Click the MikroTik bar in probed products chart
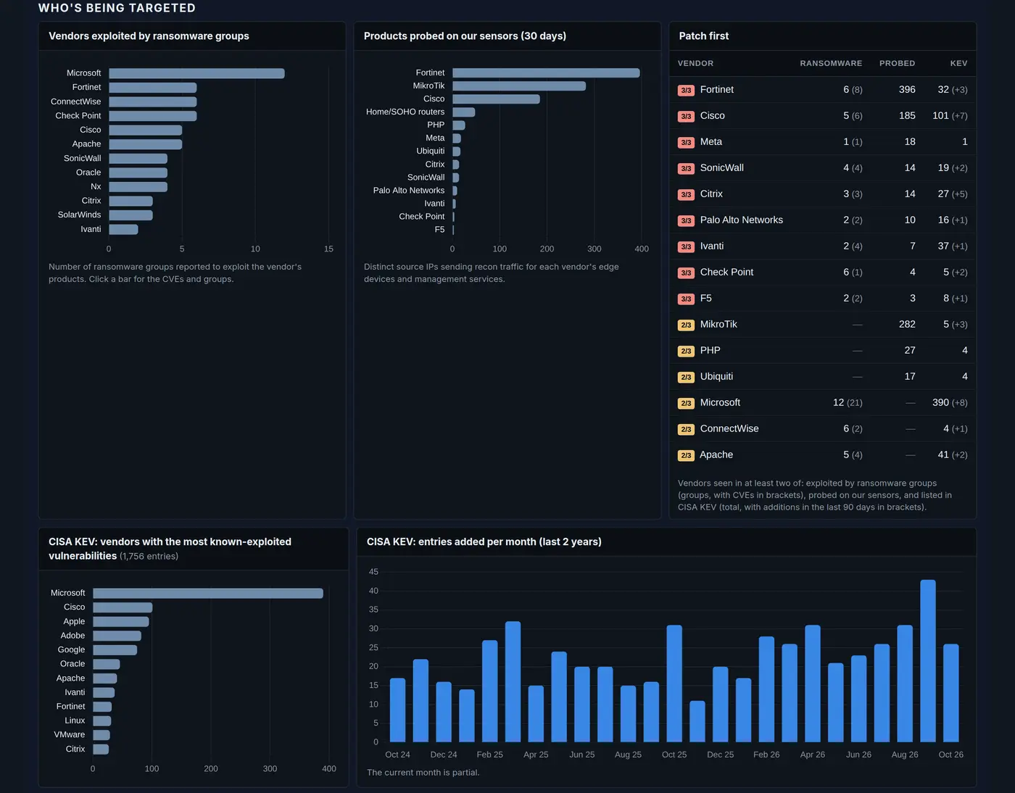Screen dimensions: 1015x793 [519, 86]
